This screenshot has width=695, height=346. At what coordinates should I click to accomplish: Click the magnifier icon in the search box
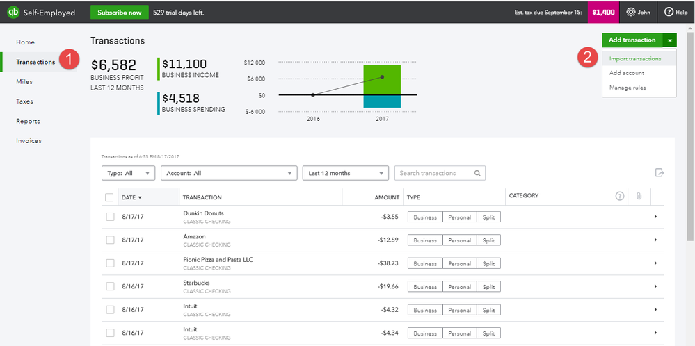click(477, 173)
